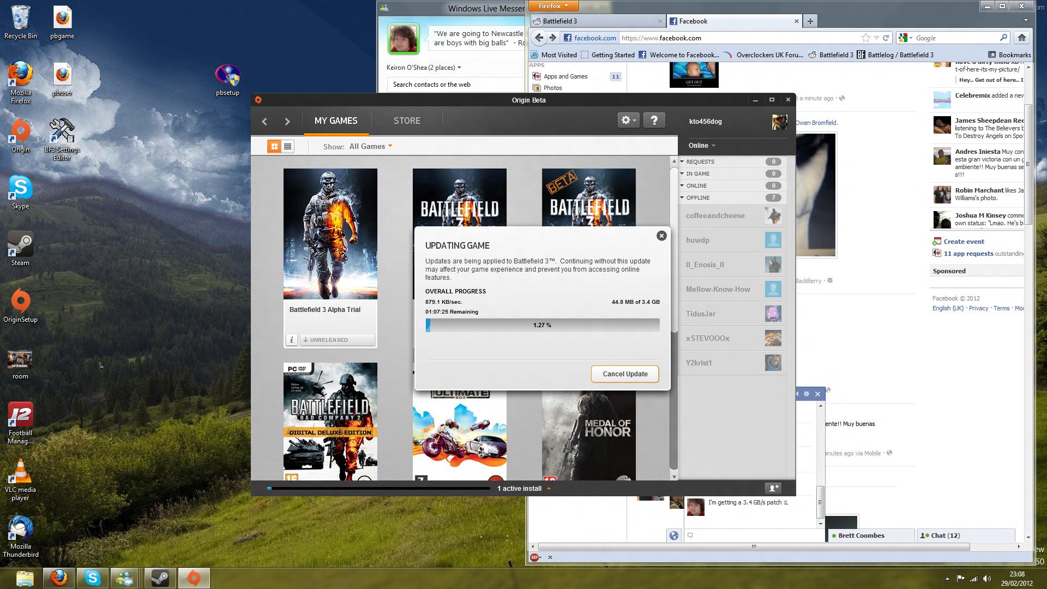Open Origin help question mark button
1047x589 pixels.
pos(654,121)
